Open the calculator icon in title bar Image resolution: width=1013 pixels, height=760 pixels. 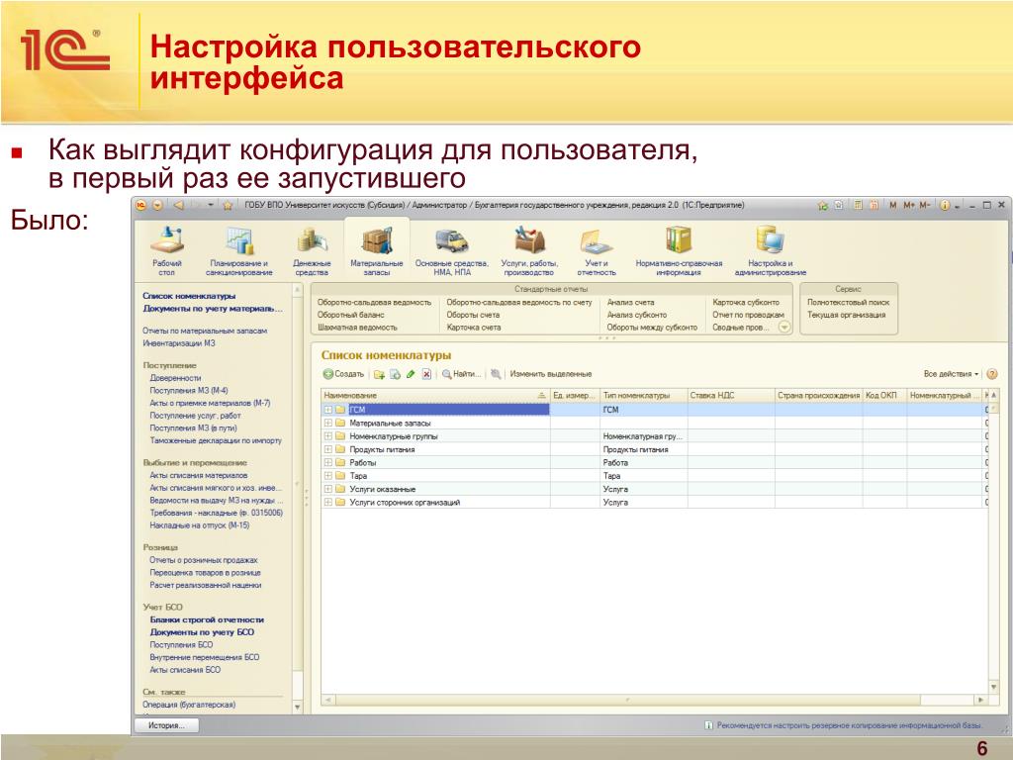coord(858,206)
